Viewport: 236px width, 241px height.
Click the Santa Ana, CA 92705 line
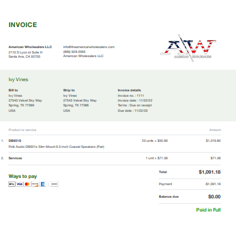[x=25, y=56]
